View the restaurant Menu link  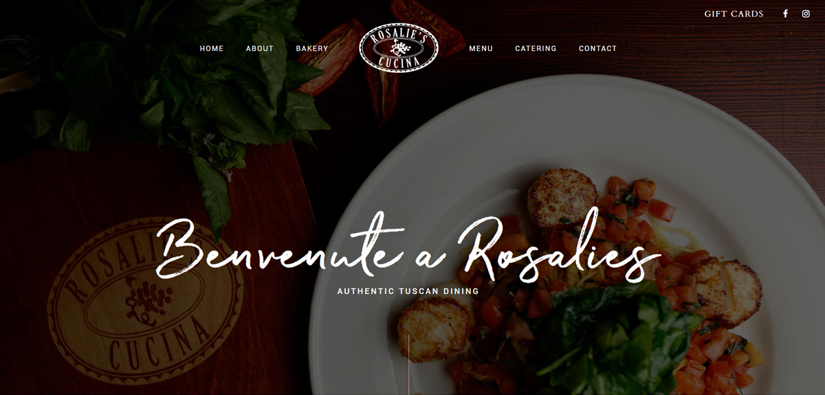[x=481, y=49]
